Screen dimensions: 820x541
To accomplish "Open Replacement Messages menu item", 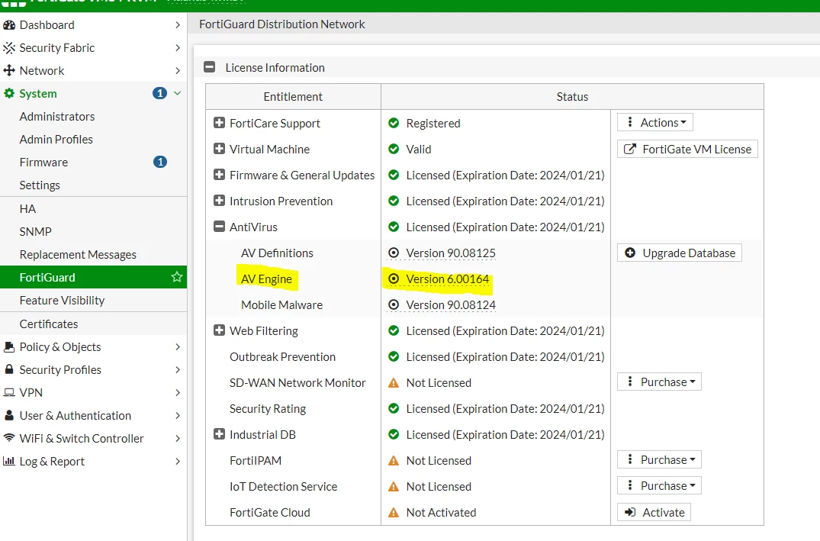I will pyautogui.click(x=78, y=255).
